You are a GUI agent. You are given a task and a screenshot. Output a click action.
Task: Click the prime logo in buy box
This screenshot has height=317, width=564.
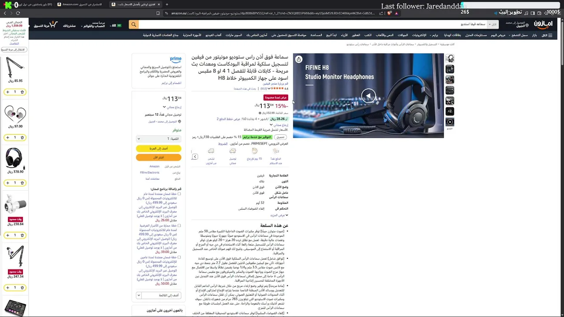coord(175,59)
